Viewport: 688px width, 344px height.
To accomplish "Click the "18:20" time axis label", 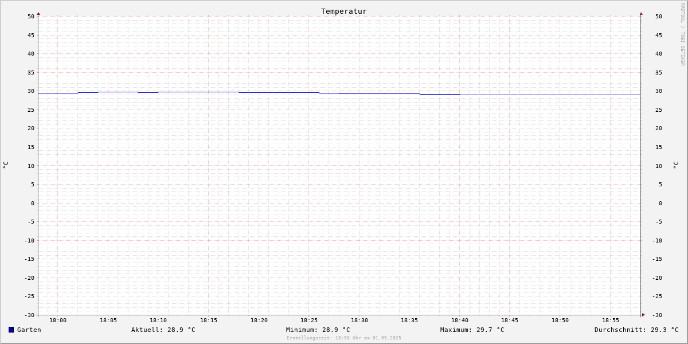I will (259, 320).
